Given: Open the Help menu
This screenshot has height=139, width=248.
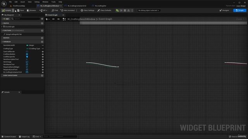Looking at the screenshot, I should tap(60, 2).
